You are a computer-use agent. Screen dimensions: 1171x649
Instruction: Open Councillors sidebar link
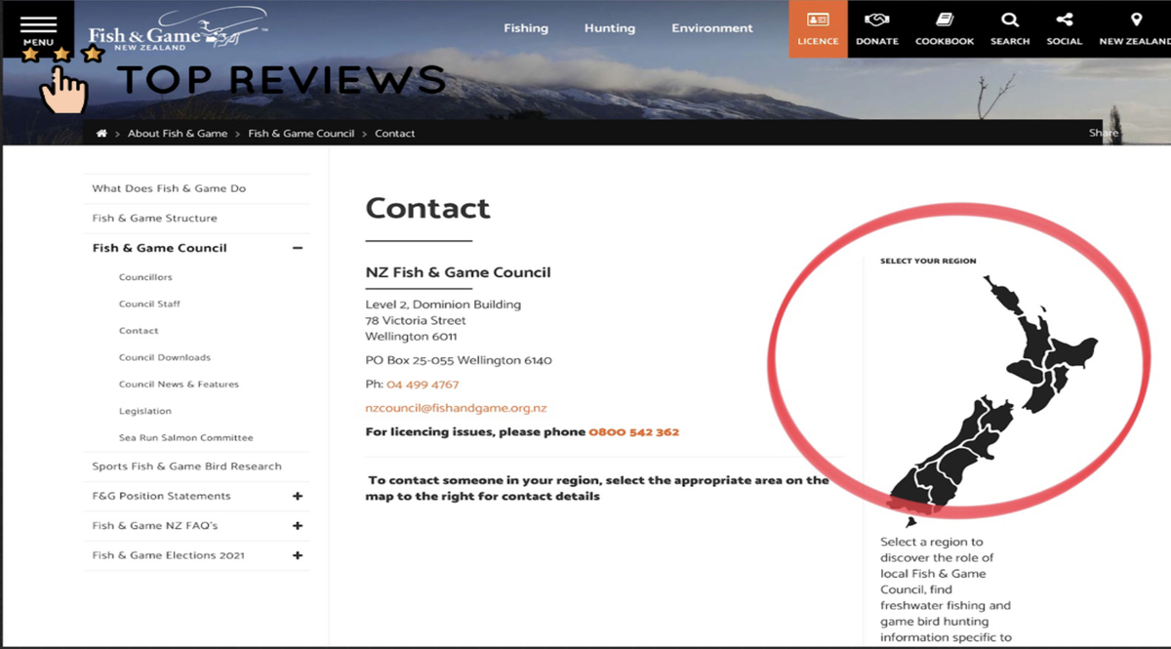tap(145, 277)
